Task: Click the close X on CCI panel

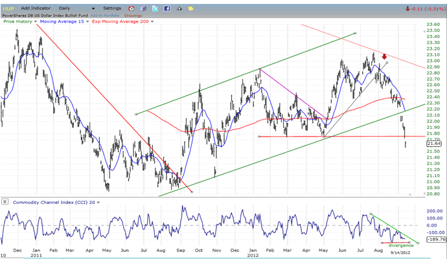Action: [5, 201]
